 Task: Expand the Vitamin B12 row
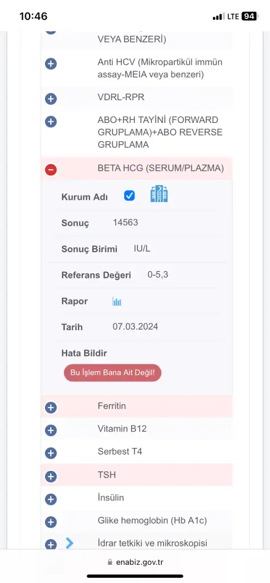(137, 429)
